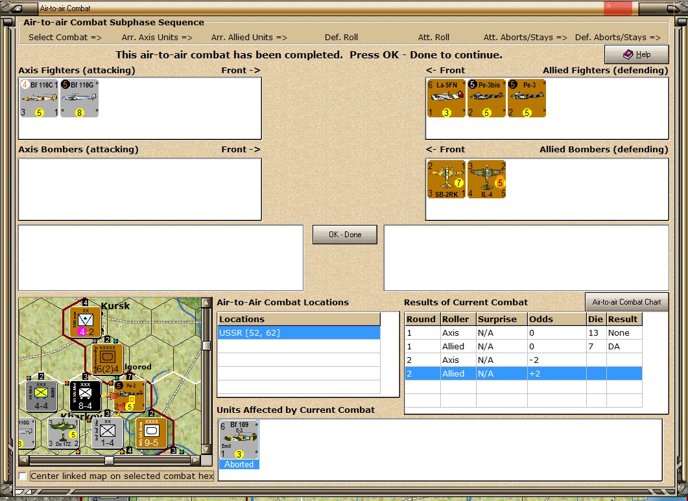
Task: Choose the Pe-3bis fighter counter
Action: 486,99
